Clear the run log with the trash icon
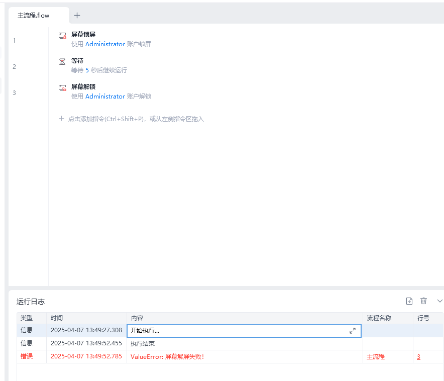This screenshot has width=444, height=381. [x=423, y=301]
